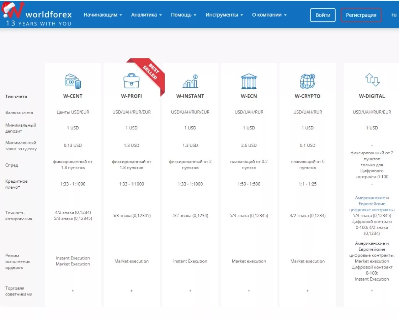399x321 pixels.
Task: Click the W-INSTANT account title
Action: coord(190,96)
